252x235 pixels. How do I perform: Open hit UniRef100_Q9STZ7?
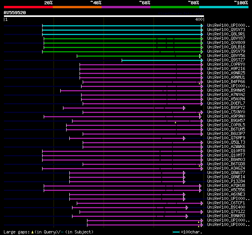coord(226,60)
